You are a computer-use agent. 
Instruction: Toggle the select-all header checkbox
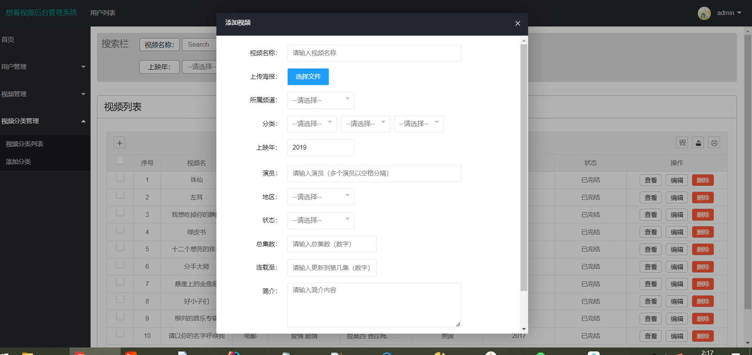[x=120, y=160]
